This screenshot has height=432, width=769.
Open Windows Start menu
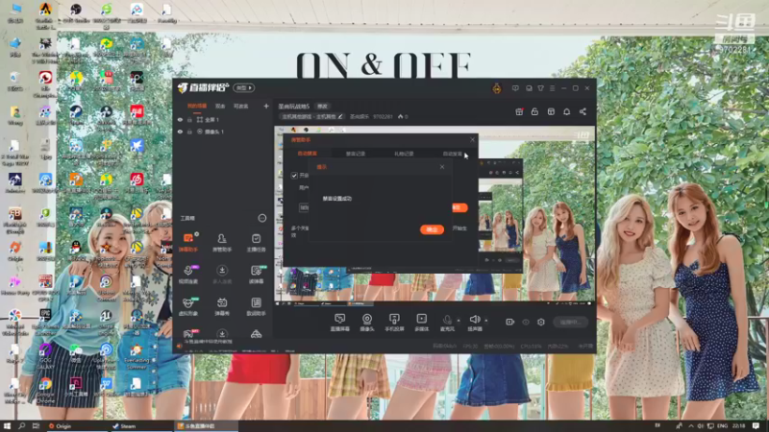[7, 426]
